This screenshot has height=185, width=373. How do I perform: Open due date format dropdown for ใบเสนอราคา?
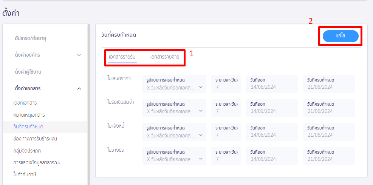click(x=174, y=84)
